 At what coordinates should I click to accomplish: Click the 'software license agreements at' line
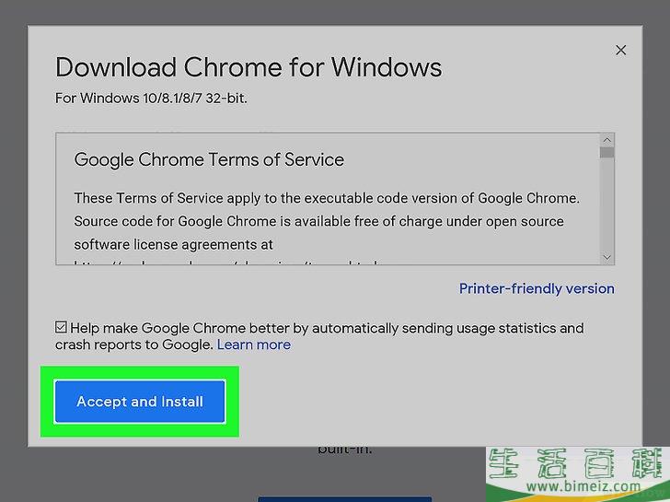(173, 245)
